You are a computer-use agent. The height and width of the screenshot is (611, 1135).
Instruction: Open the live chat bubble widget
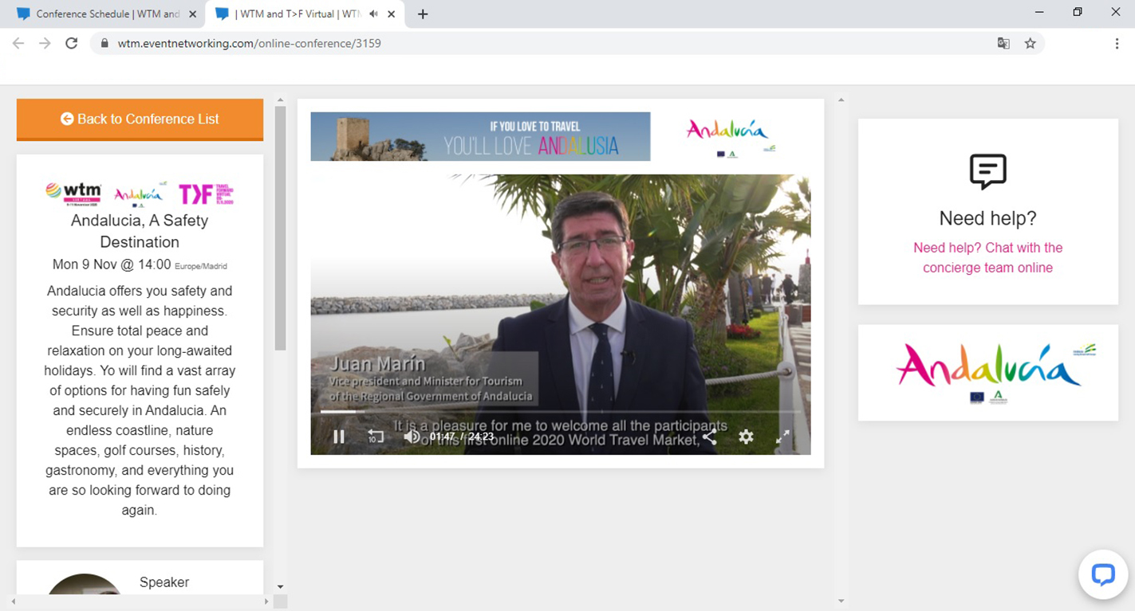(x=1102, y=574)
